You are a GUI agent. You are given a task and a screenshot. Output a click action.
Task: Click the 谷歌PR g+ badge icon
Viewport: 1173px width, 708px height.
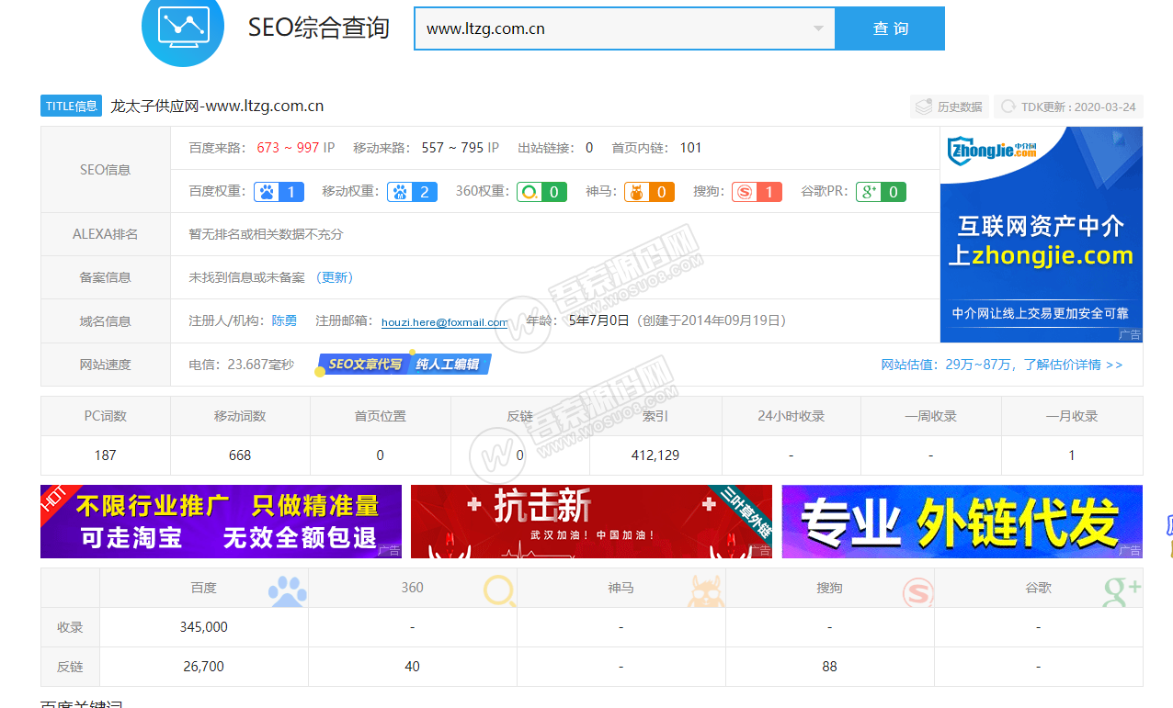[x=881, y=192]
